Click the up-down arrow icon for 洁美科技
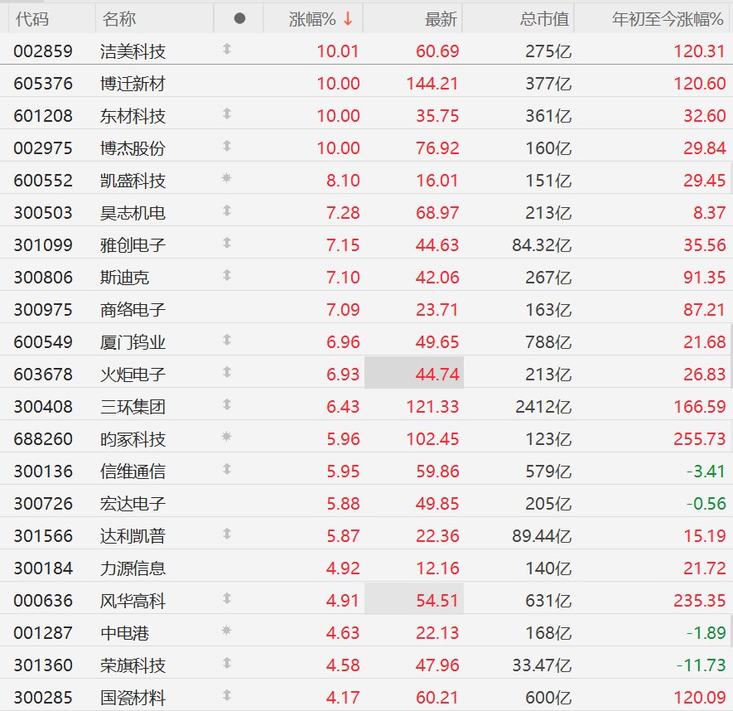 [x=227, y=49]
